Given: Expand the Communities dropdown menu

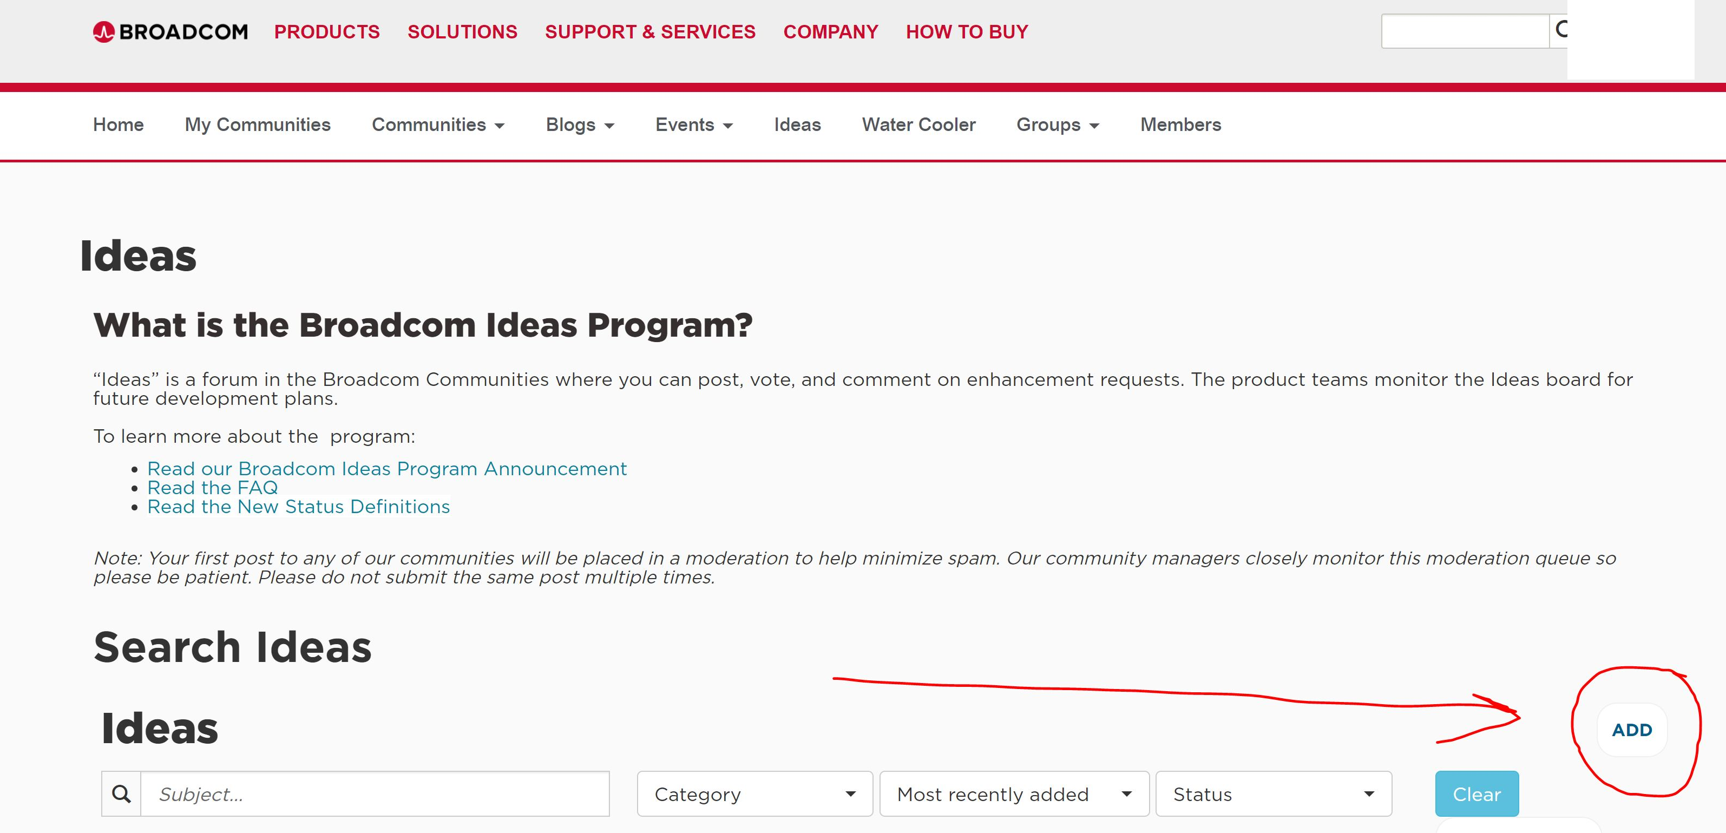Looking at the screenshot, I should click(x=437, y=124).
